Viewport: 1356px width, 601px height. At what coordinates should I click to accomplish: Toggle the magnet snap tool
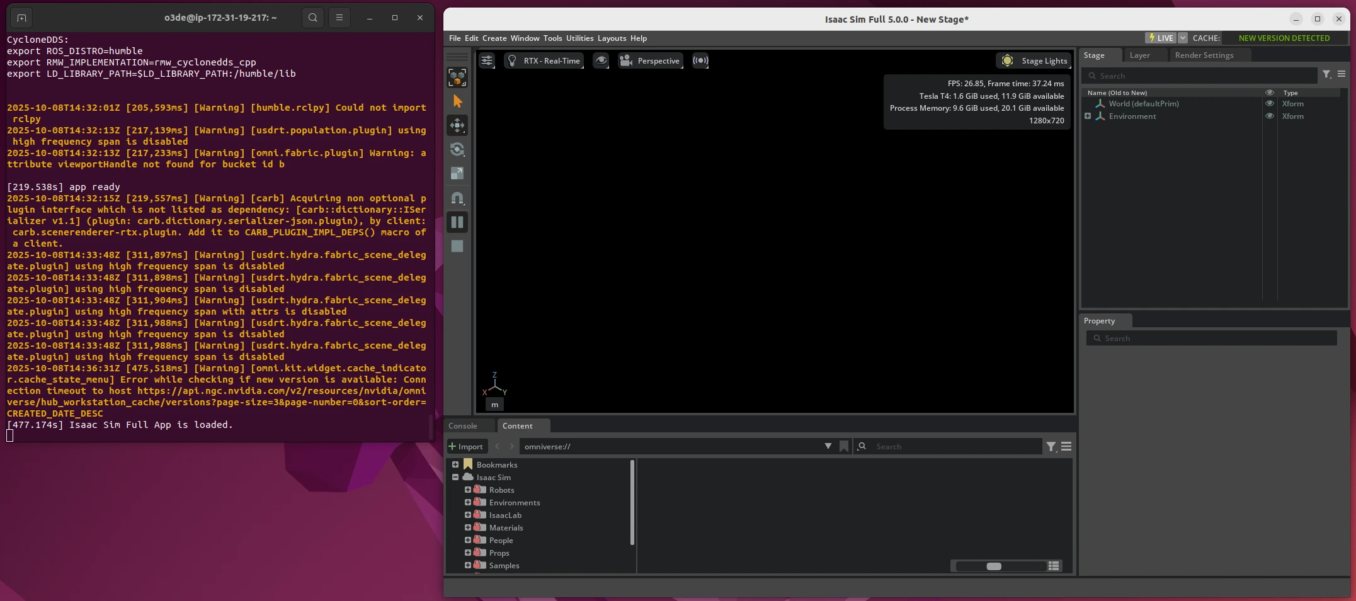[457, 198]
